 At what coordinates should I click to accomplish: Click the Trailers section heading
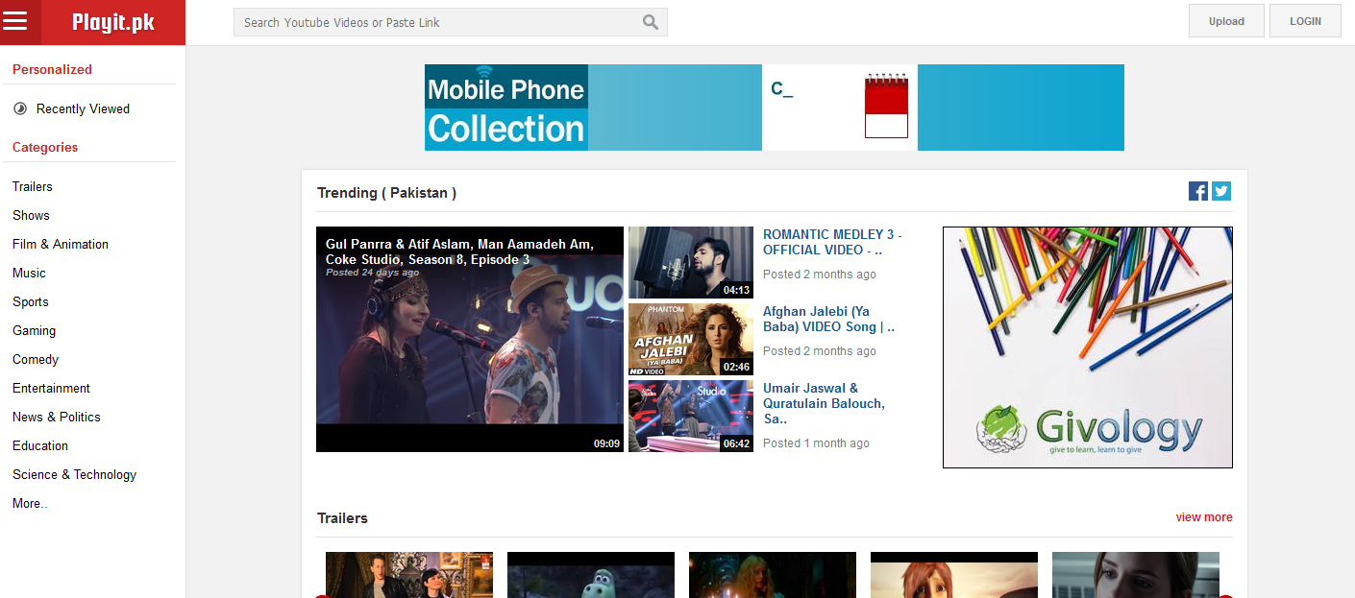342,517
